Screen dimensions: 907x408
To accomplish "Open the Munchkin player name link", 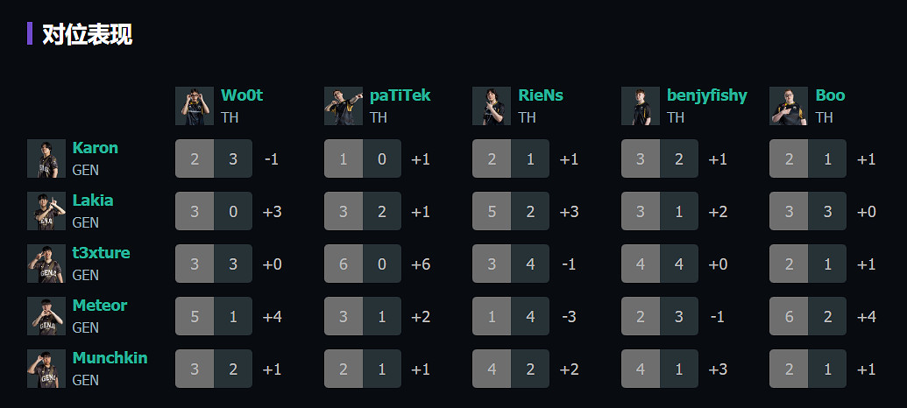I will click(110, 358).
